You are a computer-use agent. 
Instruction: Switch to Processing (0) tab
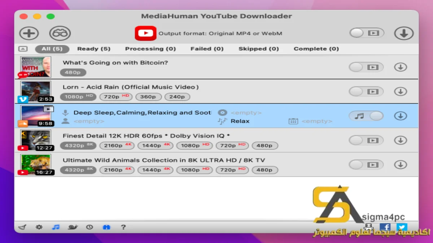coord(150,49)
